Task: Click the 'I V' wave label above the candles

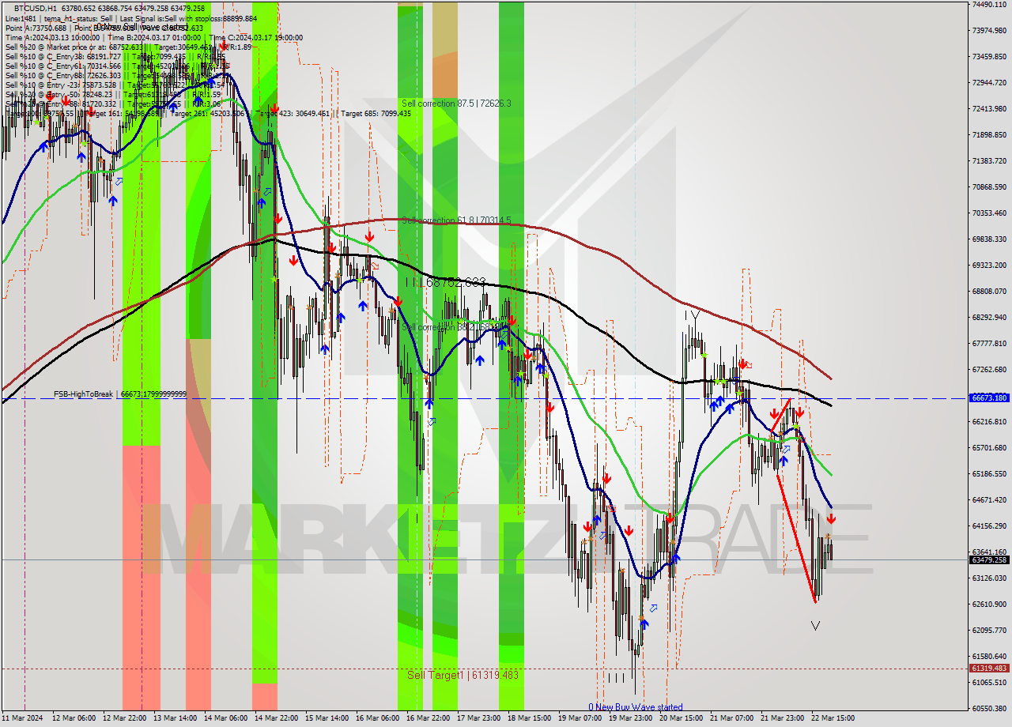Action: point(693,316)
